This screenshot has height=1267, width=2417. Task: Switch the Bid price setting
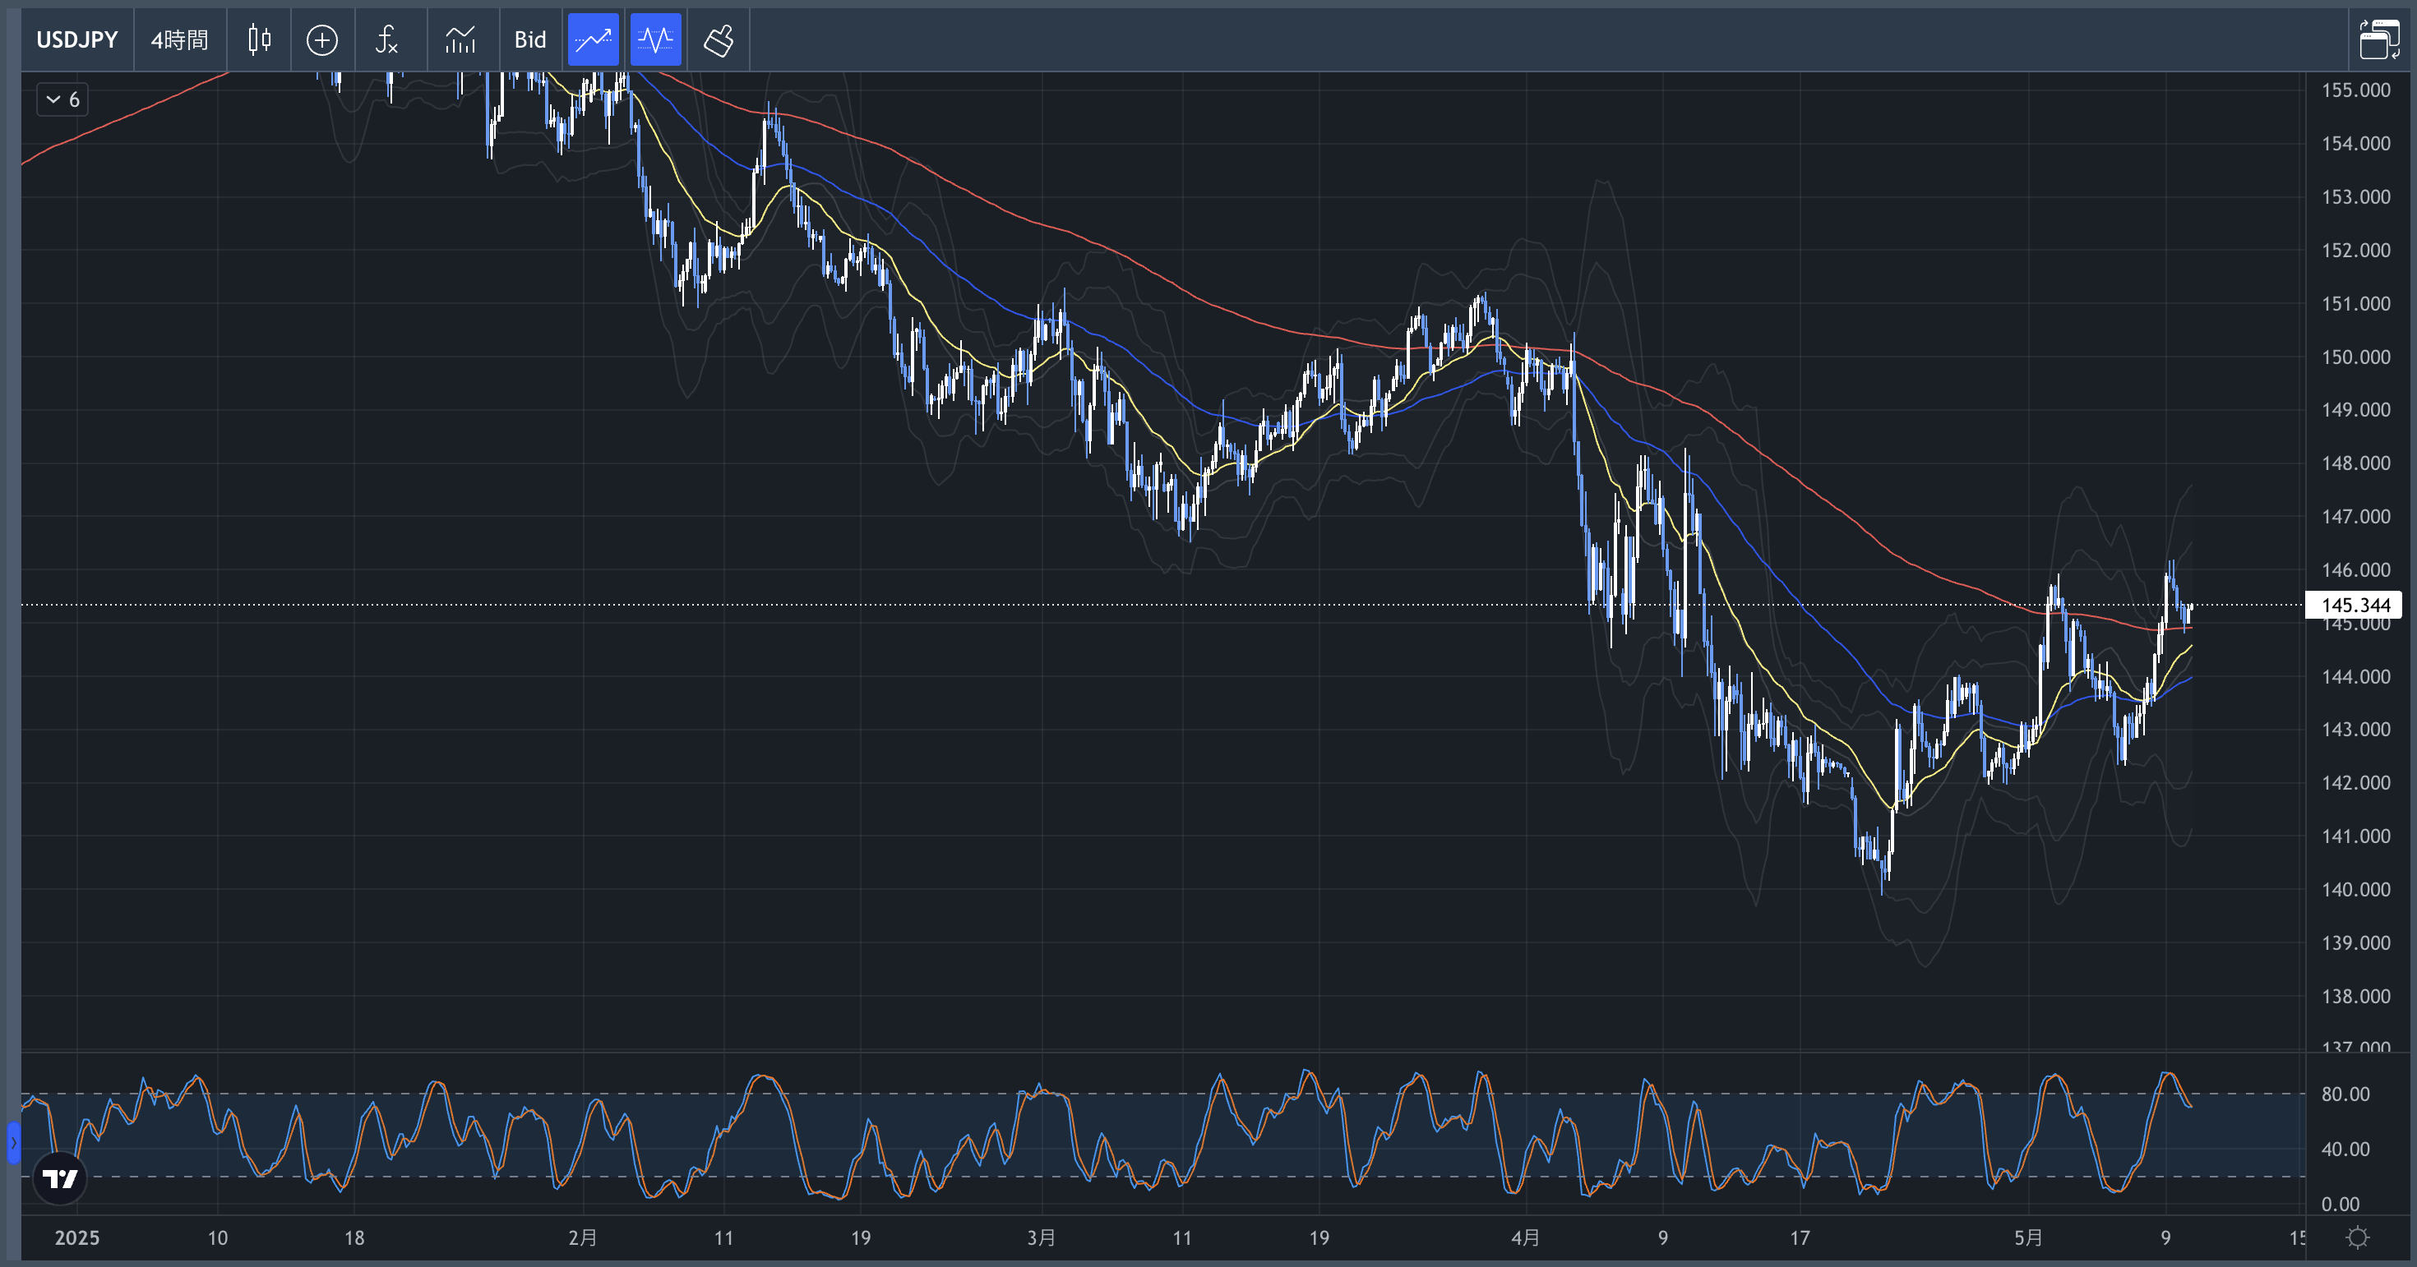tap(530, 39)
